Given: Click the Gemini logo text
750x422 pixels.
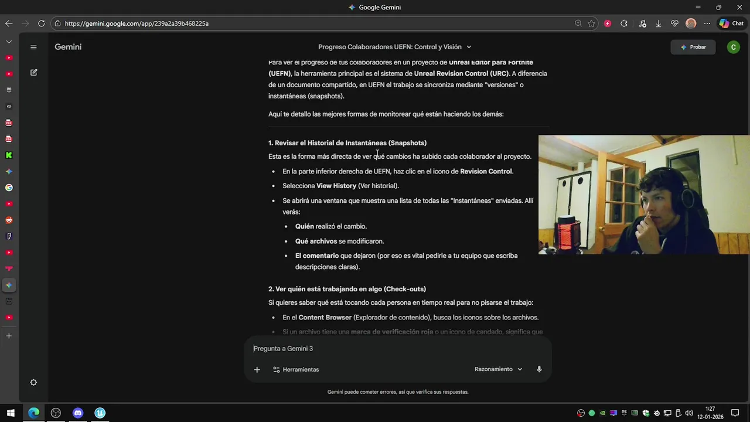Looking at the screenshot, I should coord(68,47).
